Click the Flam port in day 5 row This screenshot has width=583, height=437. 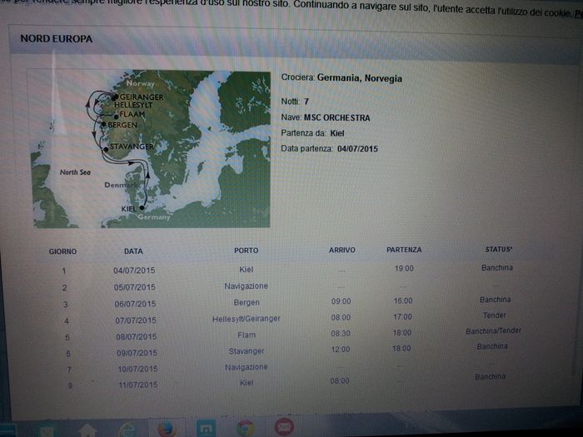click(247, 335)
